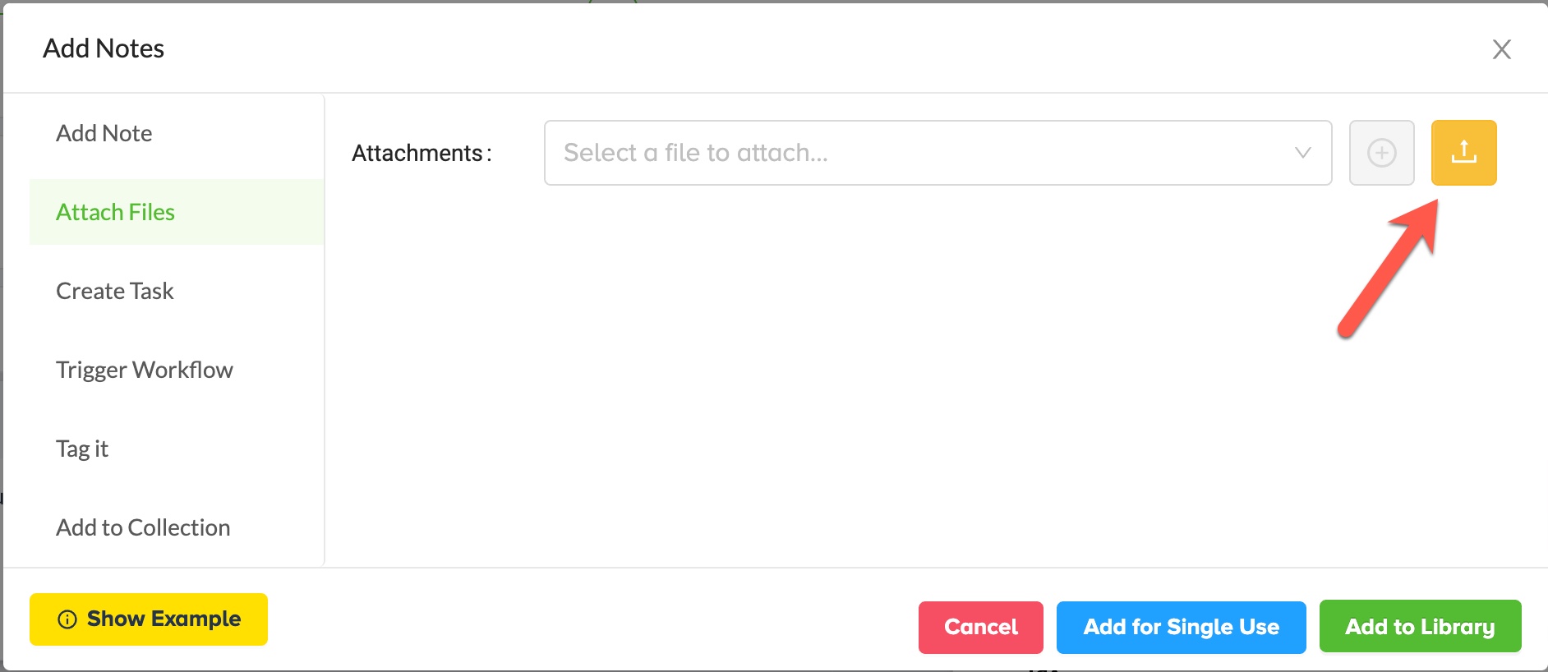Viewport: 1548px width, 672px height.
Task: Expand the attachments dropdown chevron arrow
Action: coord(1302,153)
